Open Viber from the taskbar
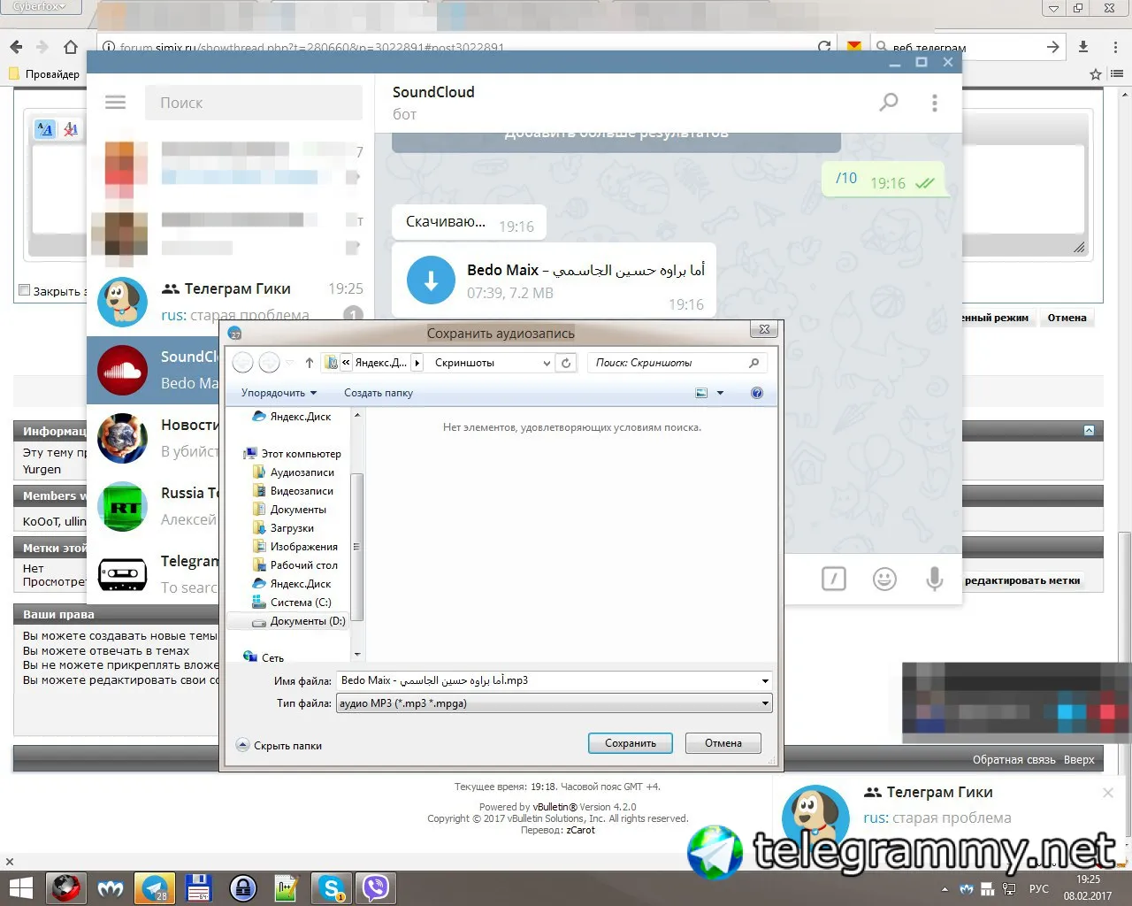Screen dimensions: 1132x906 click(x=376, y=887)
